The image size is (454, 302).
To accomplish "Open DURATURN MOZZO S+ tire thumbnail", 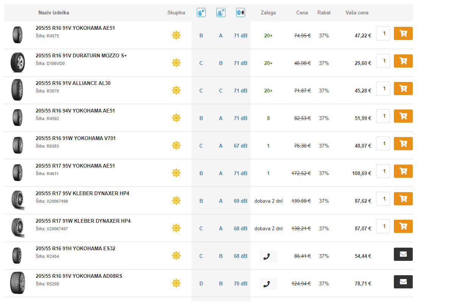I will [17, 62].
